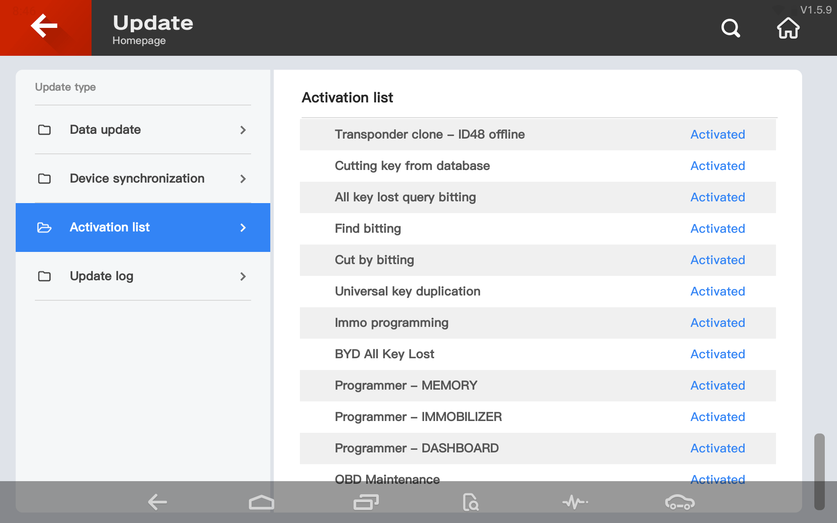
Task: Expand Data update chevron
Action: pos(243,130)
